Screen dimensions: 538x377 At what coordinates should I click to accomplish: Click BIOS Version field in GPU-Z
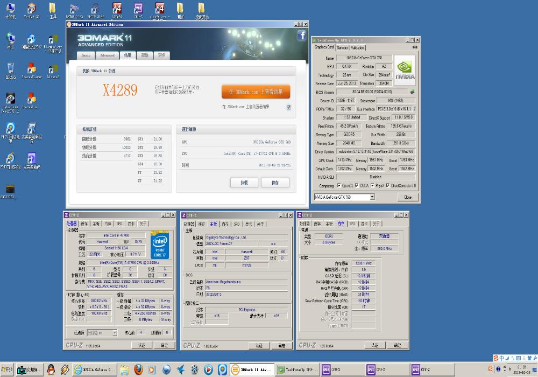(372, 92)
